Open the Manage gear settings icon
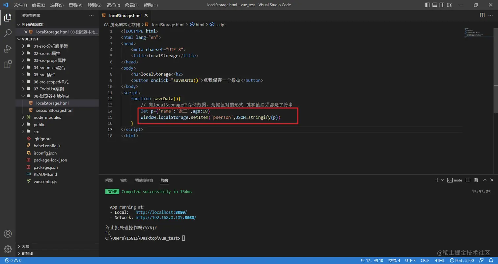This screenshot has height=264, width=498. pyautogui.click(x=8, y=249)
